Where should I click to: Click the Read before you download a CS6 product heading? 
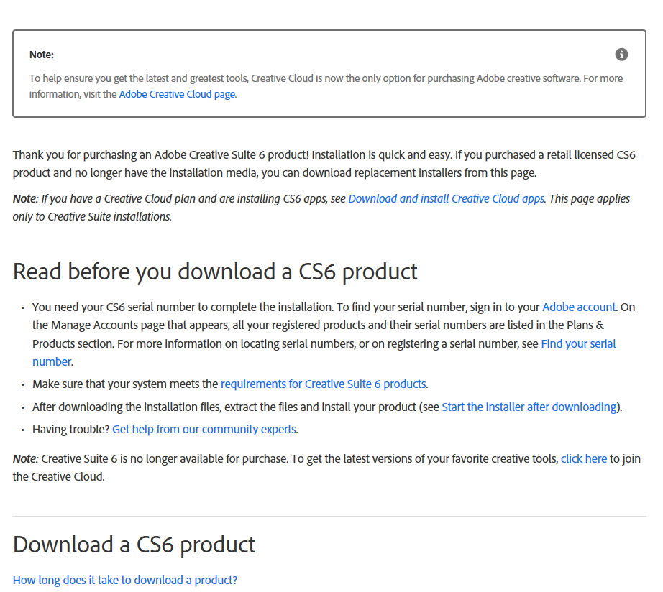215,272
